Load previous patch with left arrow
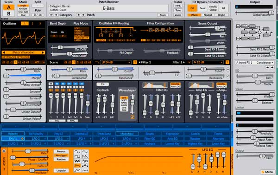The height and width of the screenshot is (175, 278). pos(79,15)
